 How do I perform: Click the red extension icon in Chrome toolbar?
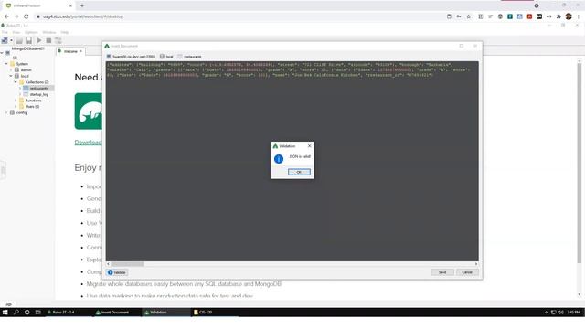point(529,16)
